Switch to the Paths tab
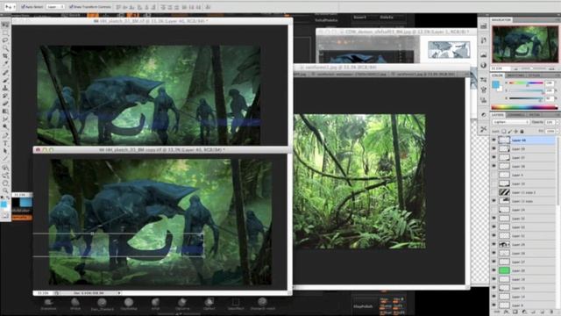Image resolution: width=561 pixels, height=316 pixels. (x=535, y=115)
